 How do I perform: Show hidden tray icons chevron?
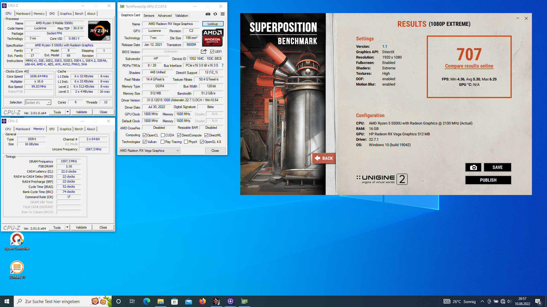coord(482,301)
